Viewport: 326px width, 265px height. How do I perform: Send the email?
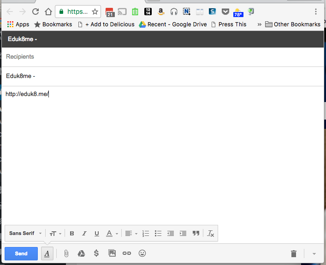pos(21,253)
